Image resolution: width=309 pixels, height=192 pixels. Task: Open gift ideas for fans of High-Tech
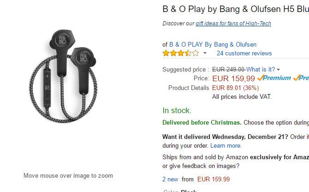coord(233,24)
